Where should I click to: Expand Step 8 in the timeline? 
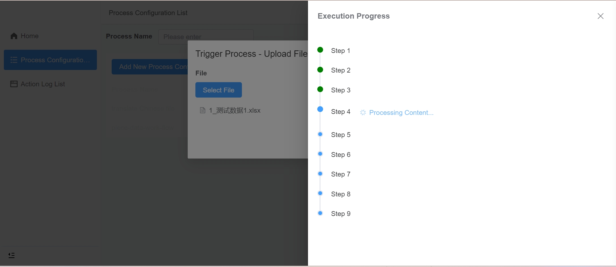tap(341, 194)
